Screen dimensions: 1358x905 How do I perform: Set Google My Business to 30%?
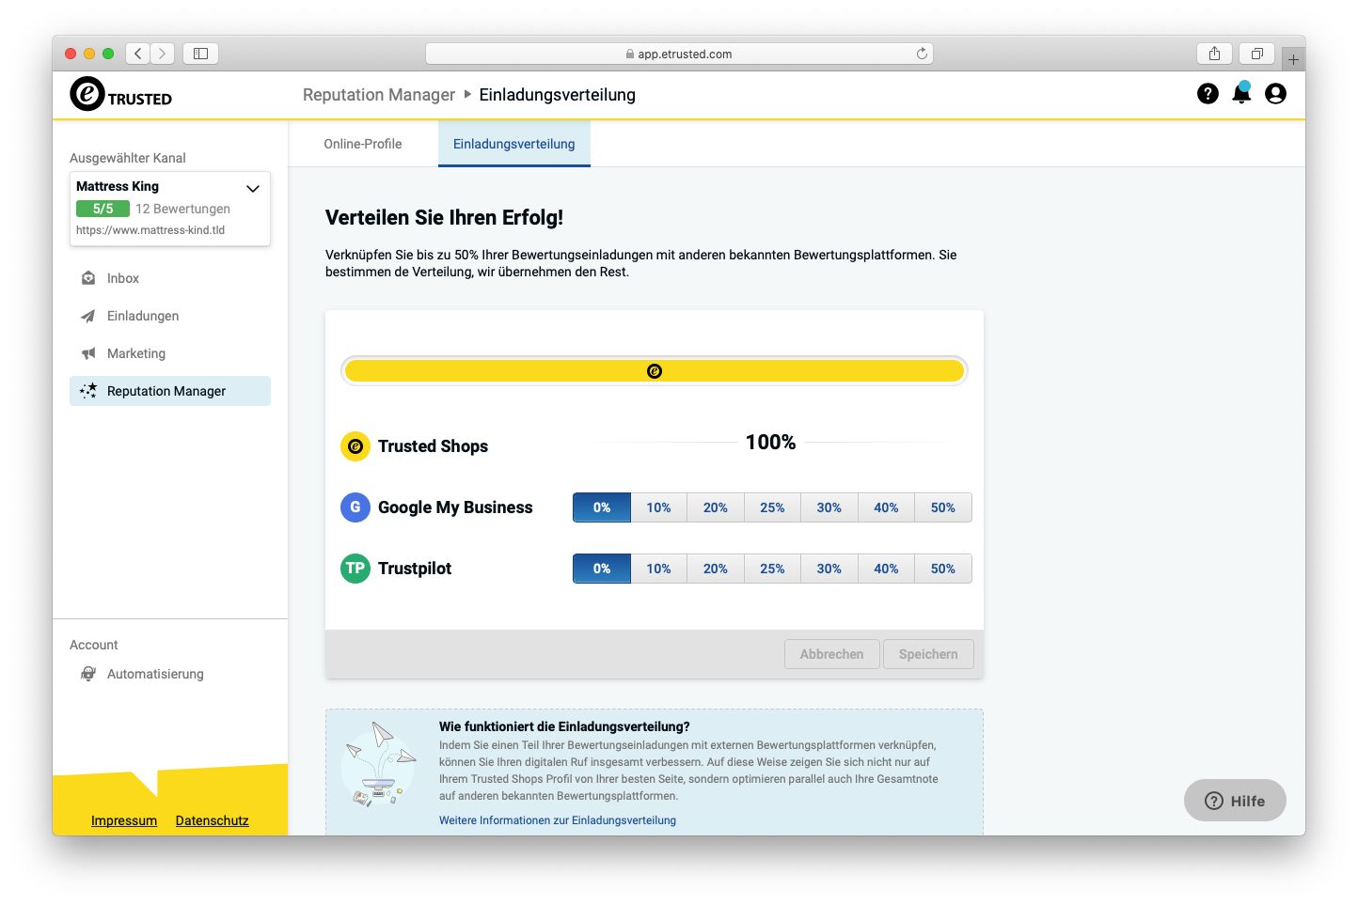tap(829, 507)
